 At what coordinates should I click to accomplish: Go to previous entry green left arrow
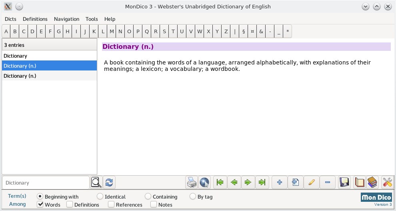click(x=234, y=183)
